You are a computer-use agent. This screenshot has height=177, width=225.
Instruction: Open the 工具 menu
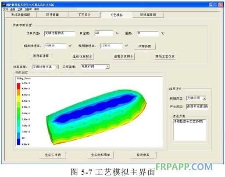[20, 10]
